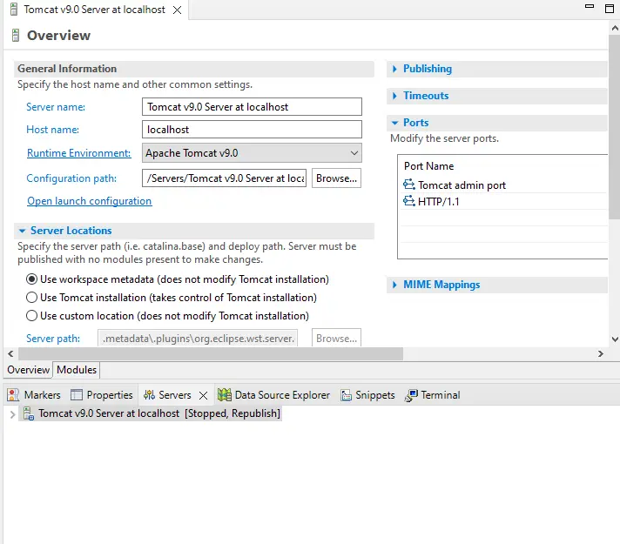This screenshot has width=620, height=544.
Task: Open the launch configuration link
Action: (90, 201)
